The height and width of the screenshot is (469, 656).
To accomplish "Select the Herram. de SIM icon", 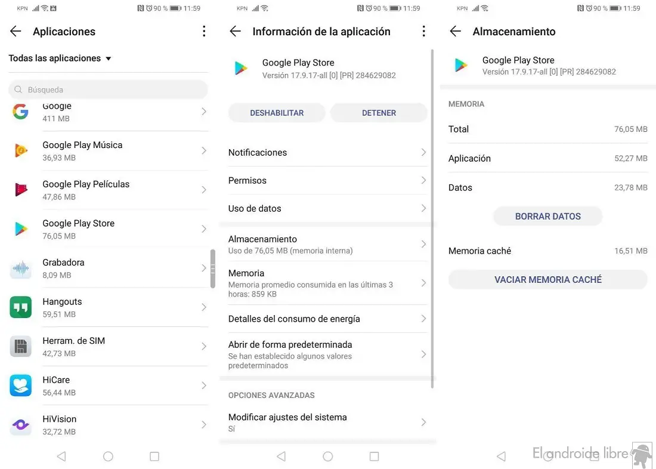I will (20, 346).
